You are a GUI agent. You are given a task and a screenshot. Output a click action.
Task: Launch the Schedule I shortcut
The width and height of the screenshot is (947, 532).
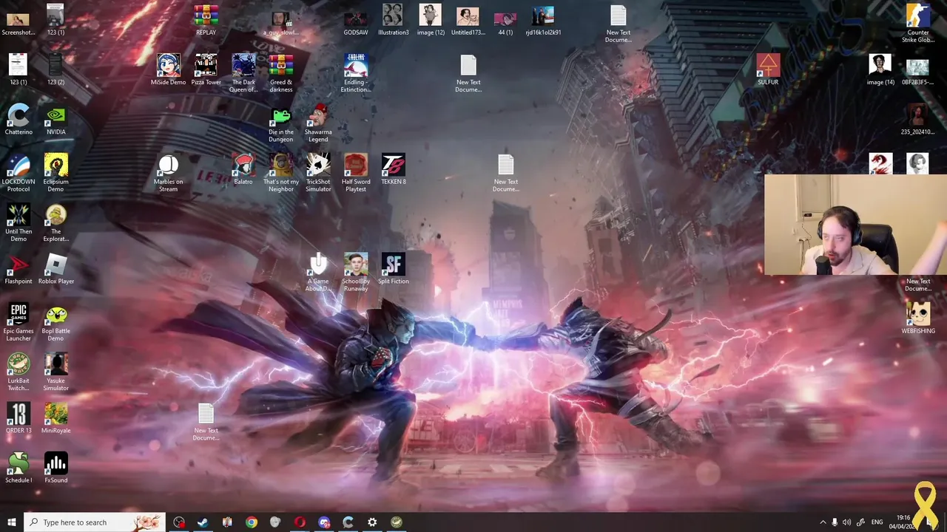[x=18, y=468]
